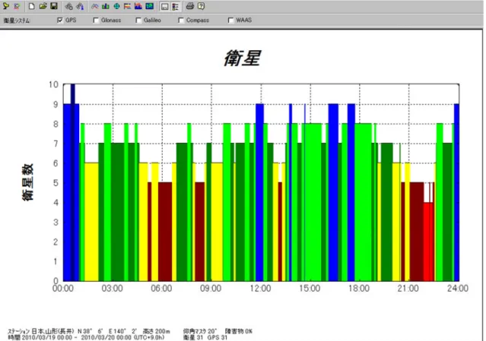Click the 09:00 time axis label
The image size is (486, 341).
tap(211, 289)
